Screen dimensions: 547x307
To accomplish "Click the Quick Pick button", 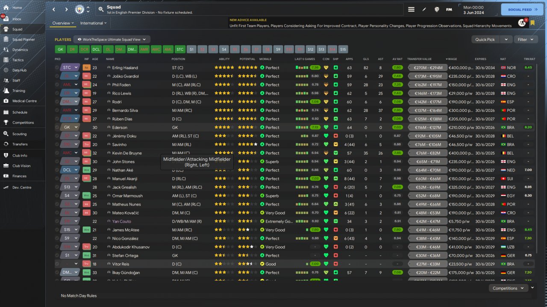I will (x=485, y=39).
